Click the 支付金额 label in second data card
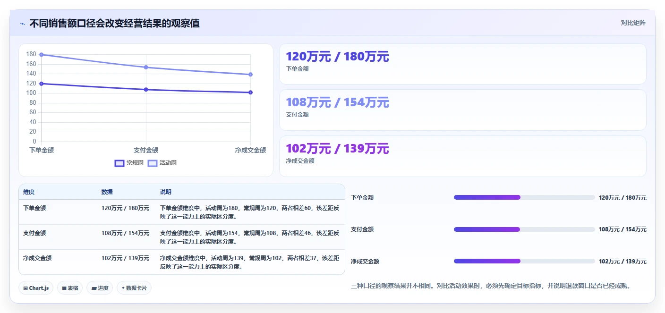 [297, 115]
